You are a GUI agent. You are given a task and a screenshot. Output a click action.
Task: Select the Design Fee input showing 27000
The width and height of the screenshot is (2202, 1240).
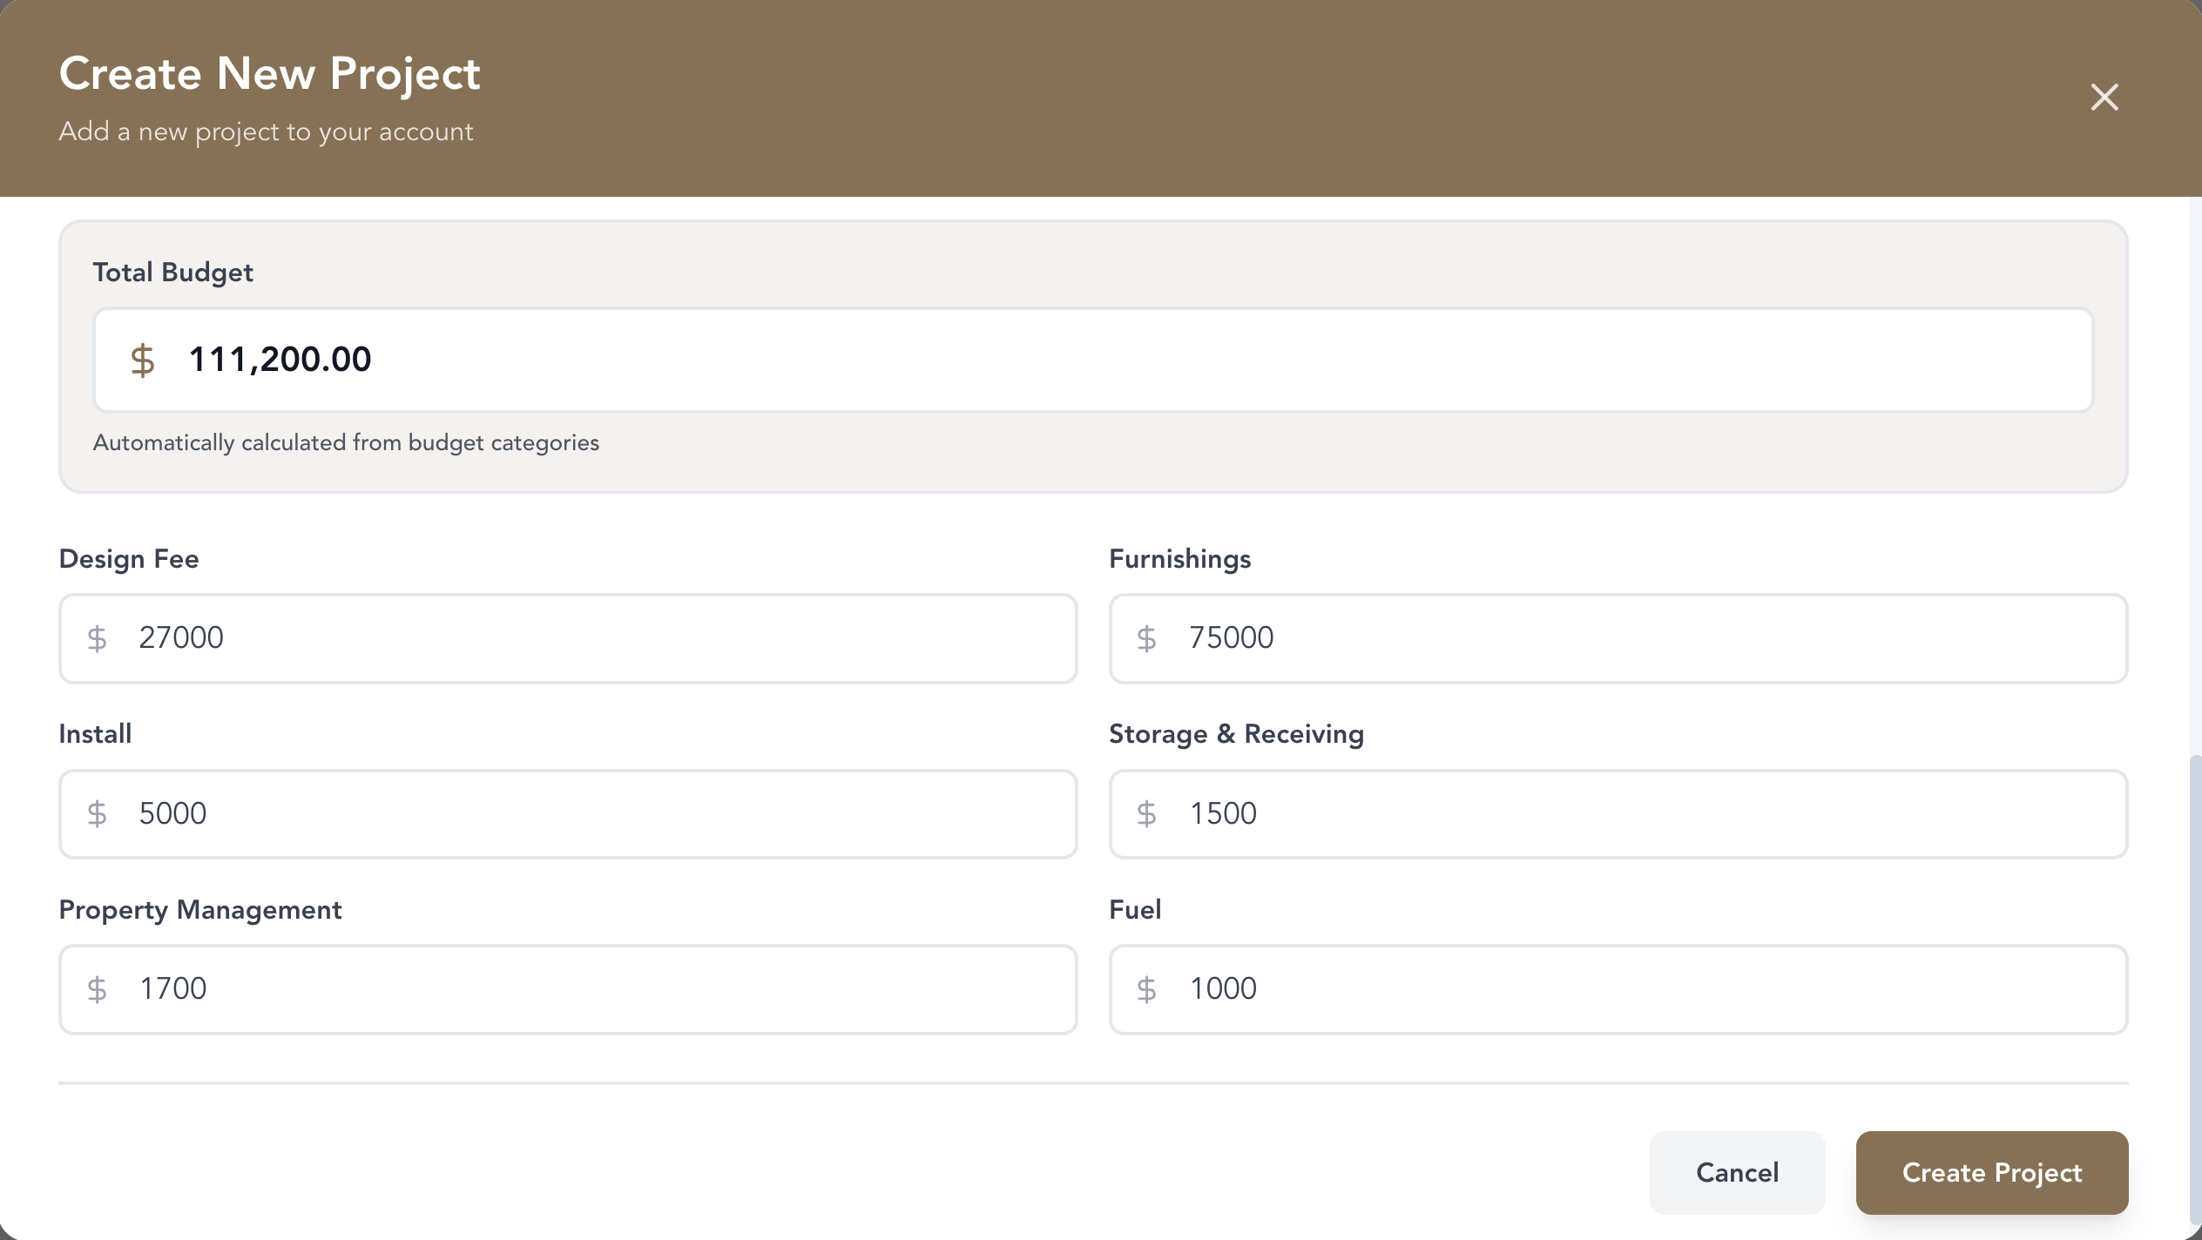568,638
